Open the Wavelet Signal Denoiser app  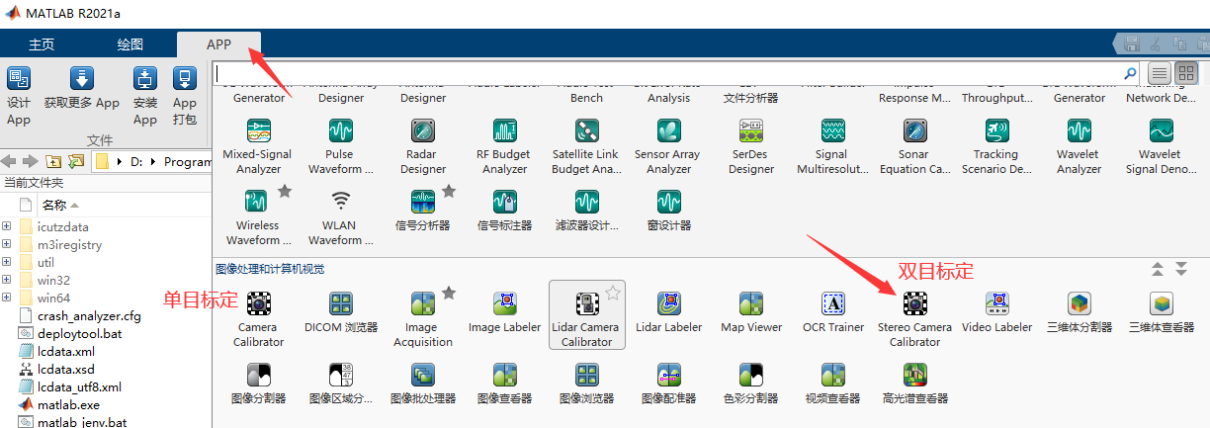tap(1162, 145)
